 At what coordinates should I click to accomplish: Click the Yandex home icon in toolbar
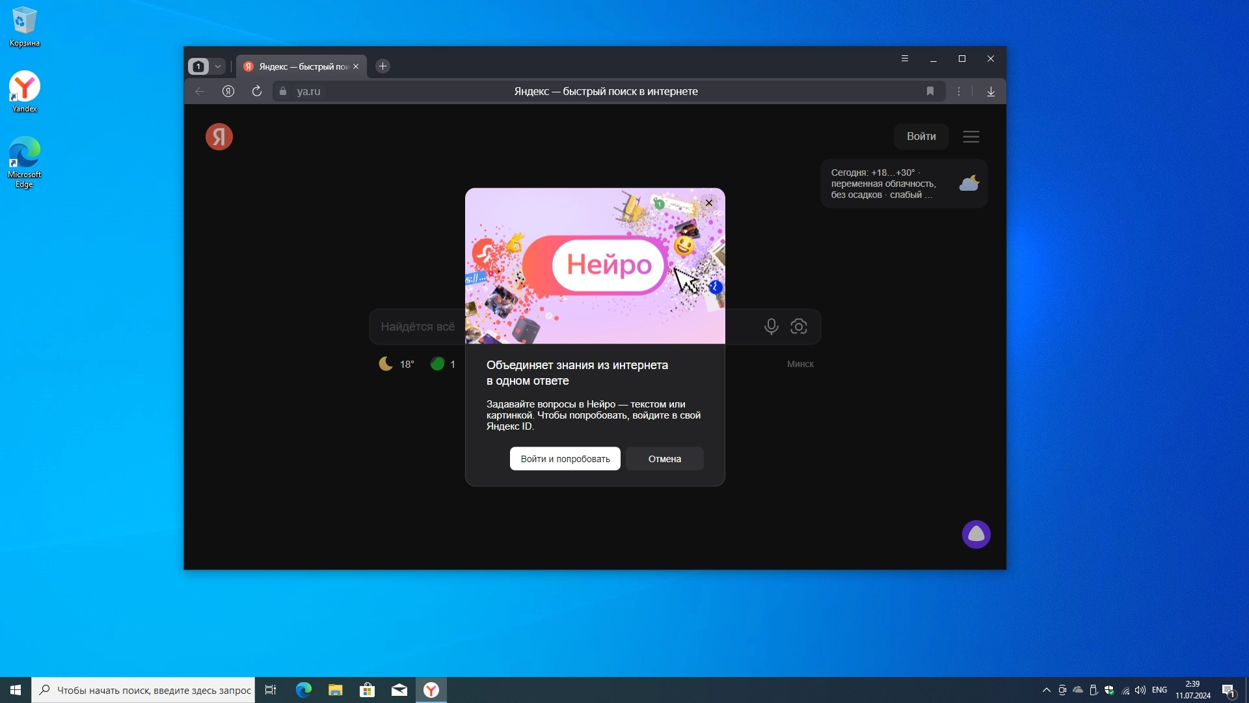228,91
